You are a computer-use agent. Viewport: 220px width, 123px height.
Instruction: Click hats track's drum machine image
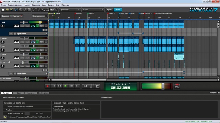[x=2, y=50]
